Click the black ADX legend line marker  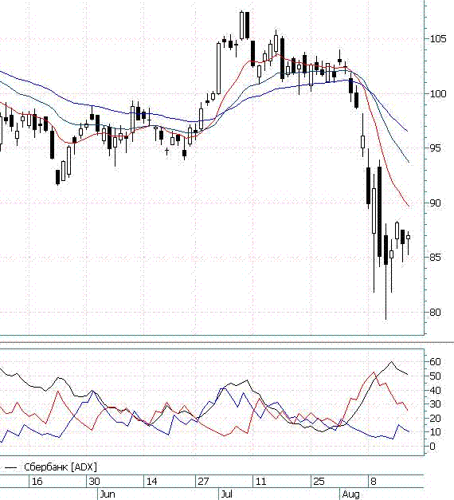click(10, 468)
